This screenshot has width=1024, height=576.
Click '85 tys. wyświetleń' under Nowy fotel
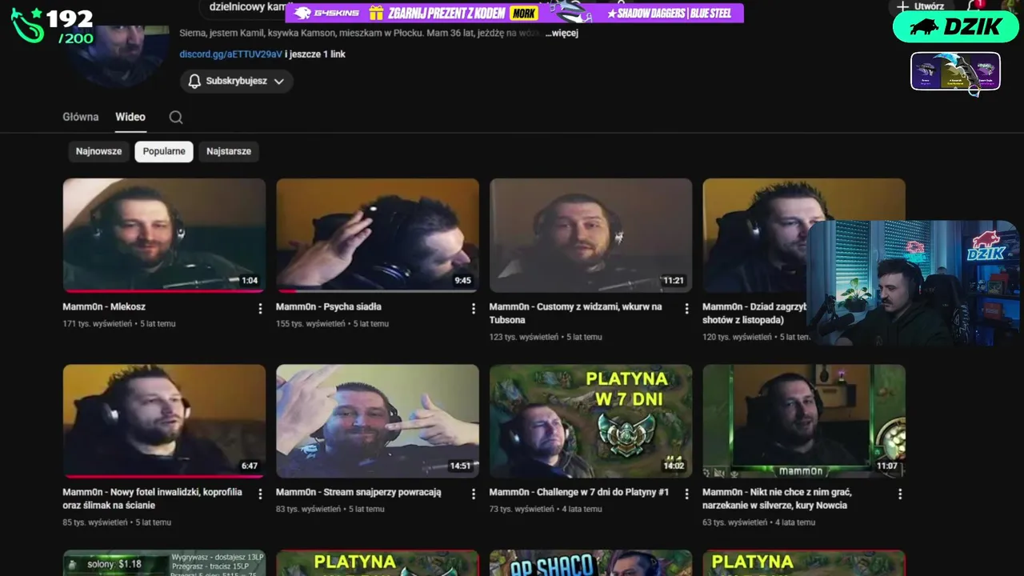point(95,522)
